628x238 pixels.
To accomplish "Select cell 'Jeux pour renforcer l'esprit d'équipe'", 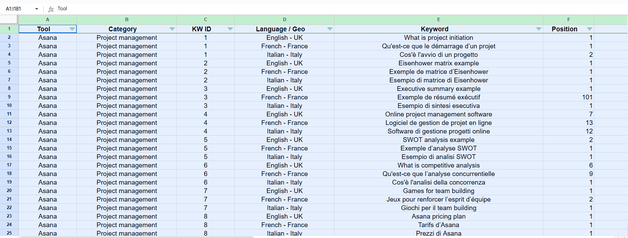I will coord(439,199).
